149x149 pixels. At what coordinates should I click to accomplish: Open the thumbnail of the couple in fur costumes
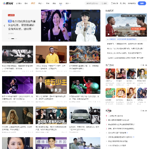tap(18, 115)
